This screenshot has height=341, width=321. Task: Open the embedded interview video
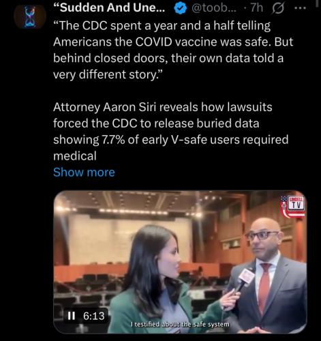coord(181,262)
